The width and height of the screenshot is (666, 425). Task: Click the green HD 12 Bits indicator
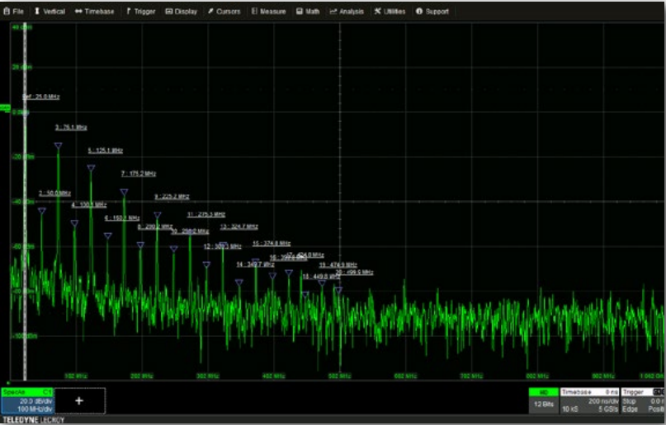point(543,400)
